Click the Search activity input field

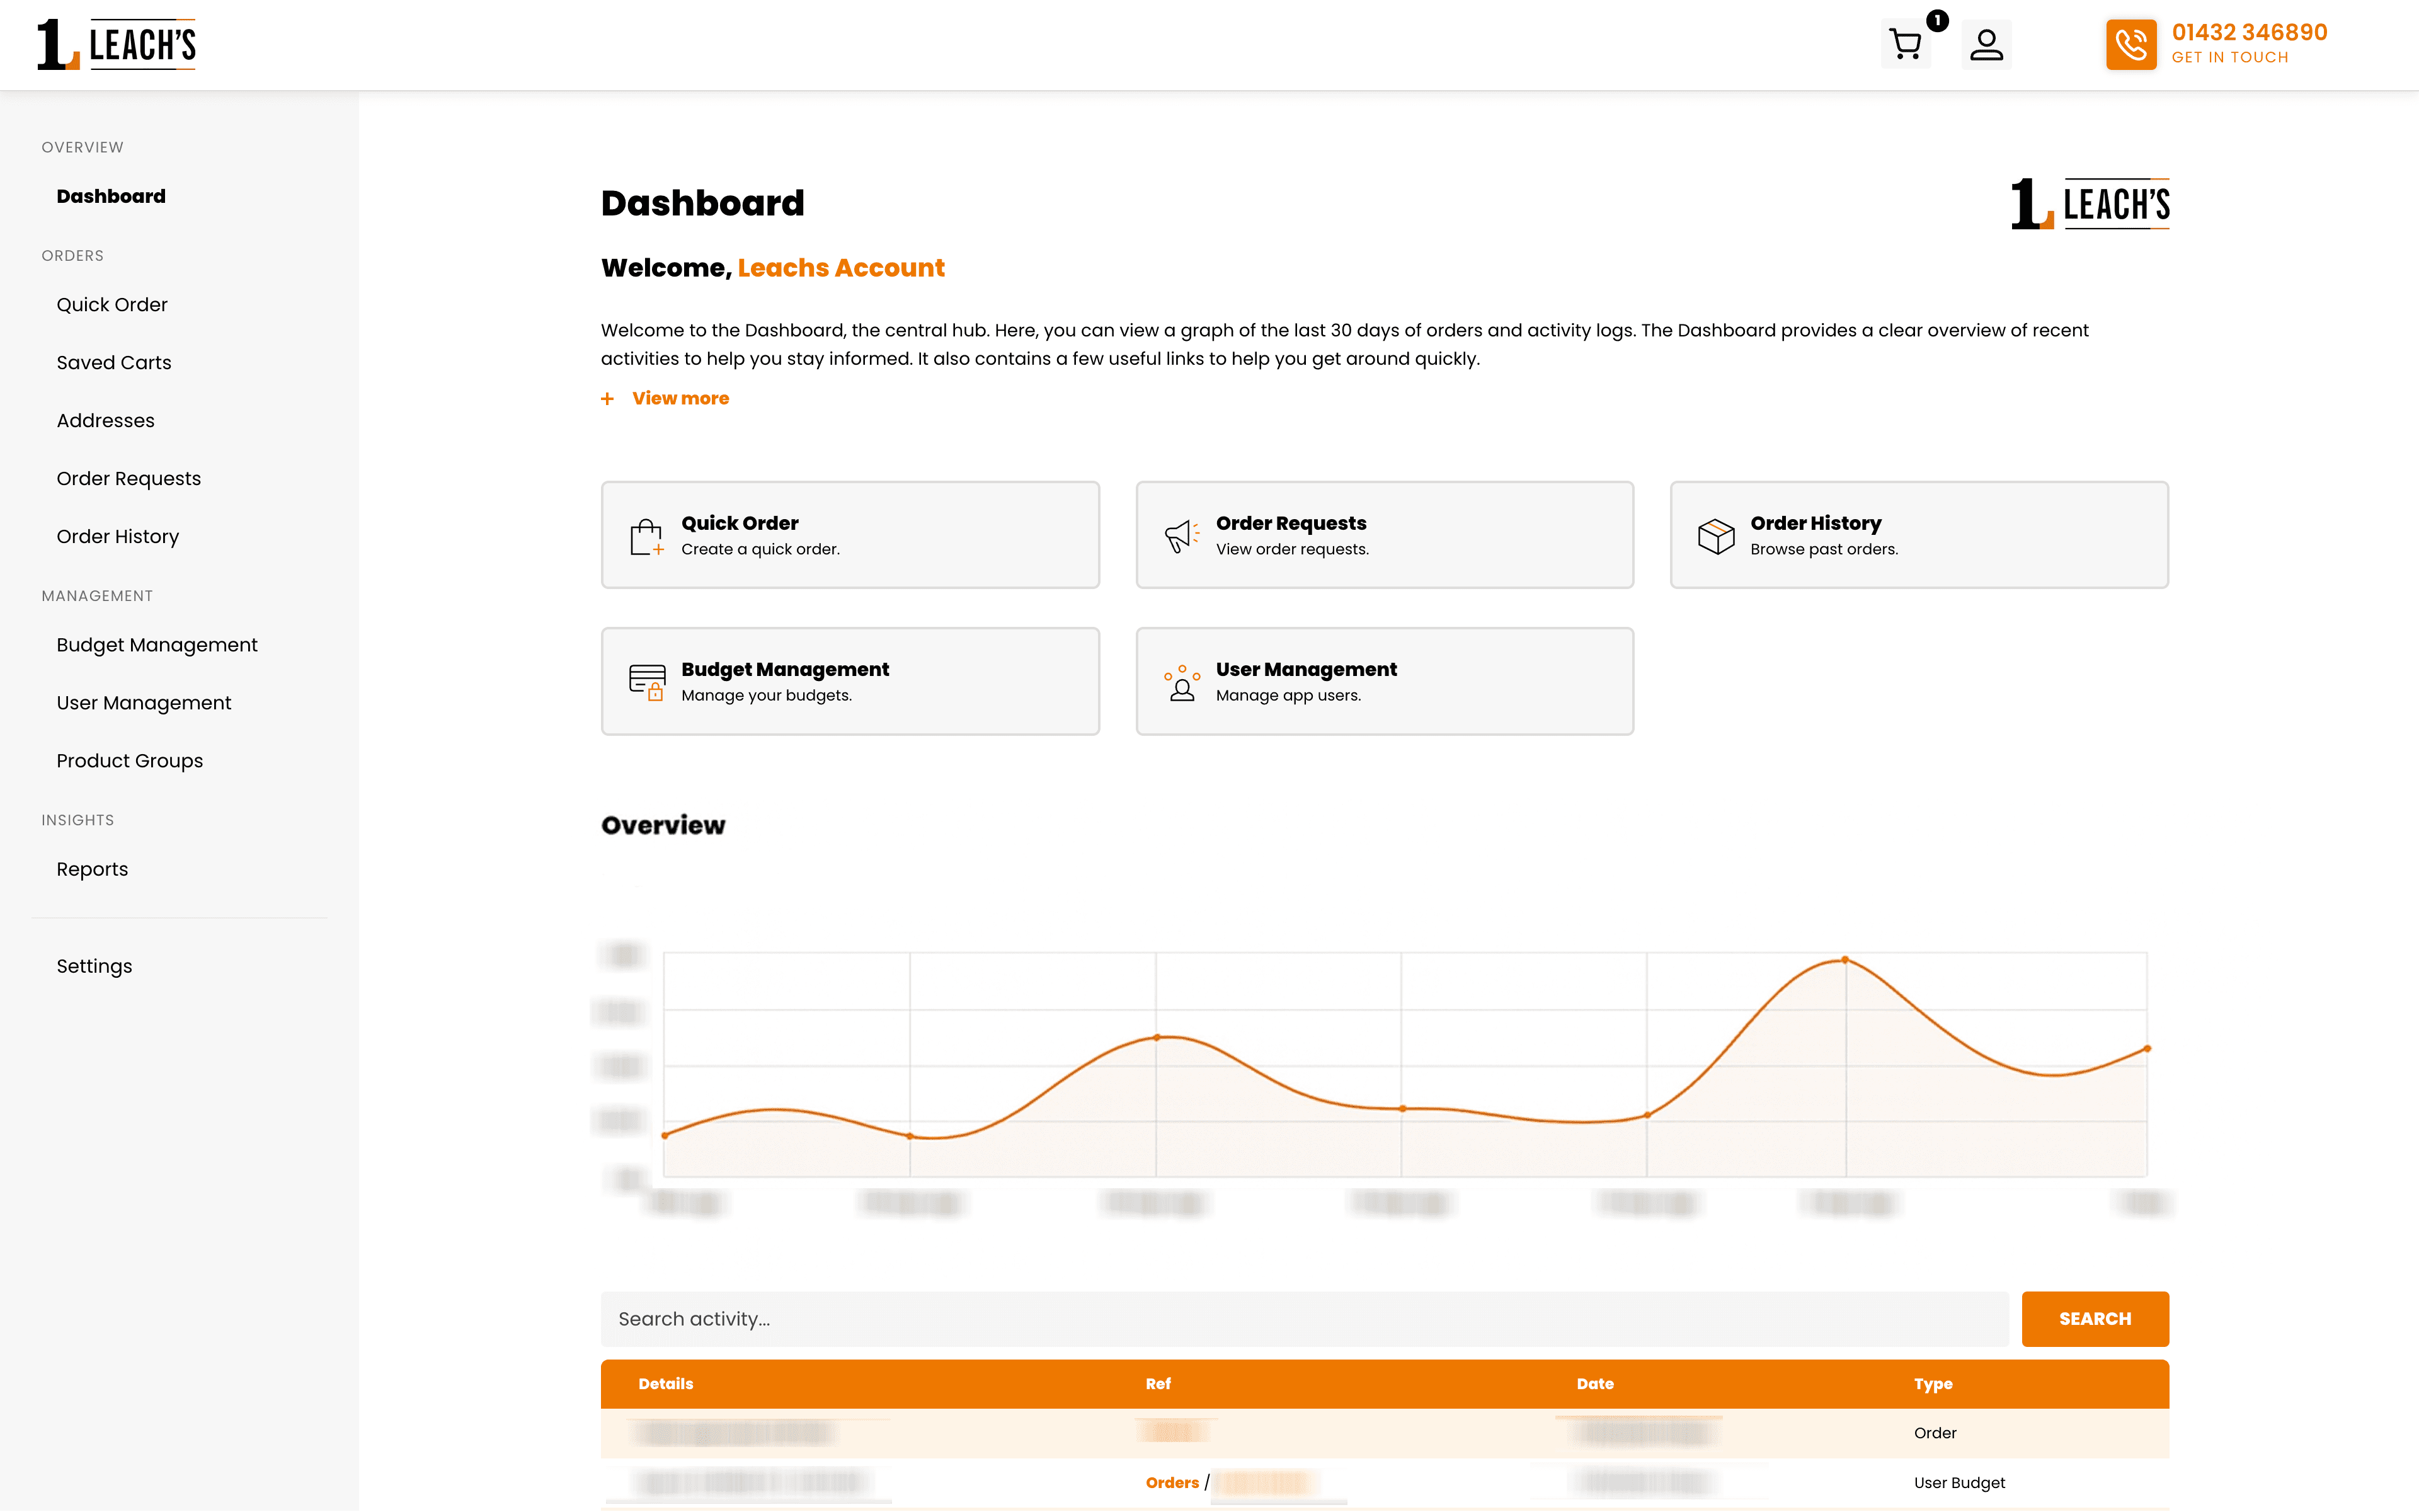pos(1300,1318)
